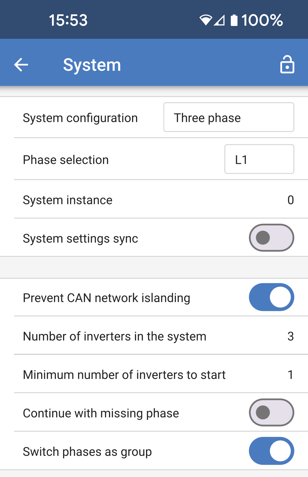Tap the Wi-Fi status icon
The height and width of the screenshot is (477, 308).
point(205,20)
